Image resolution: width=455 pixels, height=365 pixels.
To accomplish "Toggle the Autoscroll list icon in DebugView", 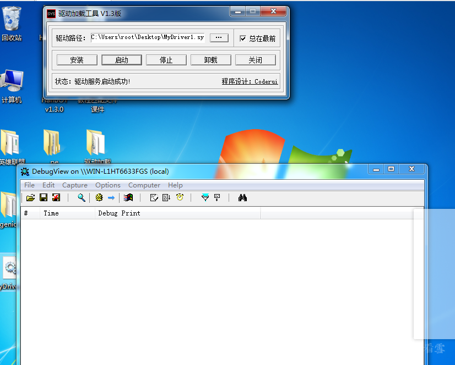I will click(166, 198).
